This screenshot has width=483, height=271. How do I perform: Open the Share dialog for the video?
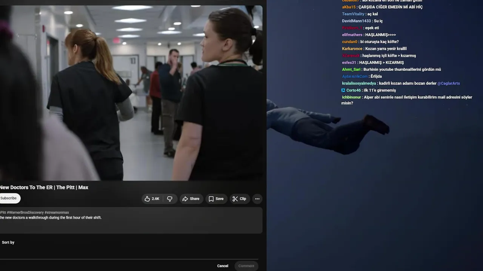[x=191, y=199]
